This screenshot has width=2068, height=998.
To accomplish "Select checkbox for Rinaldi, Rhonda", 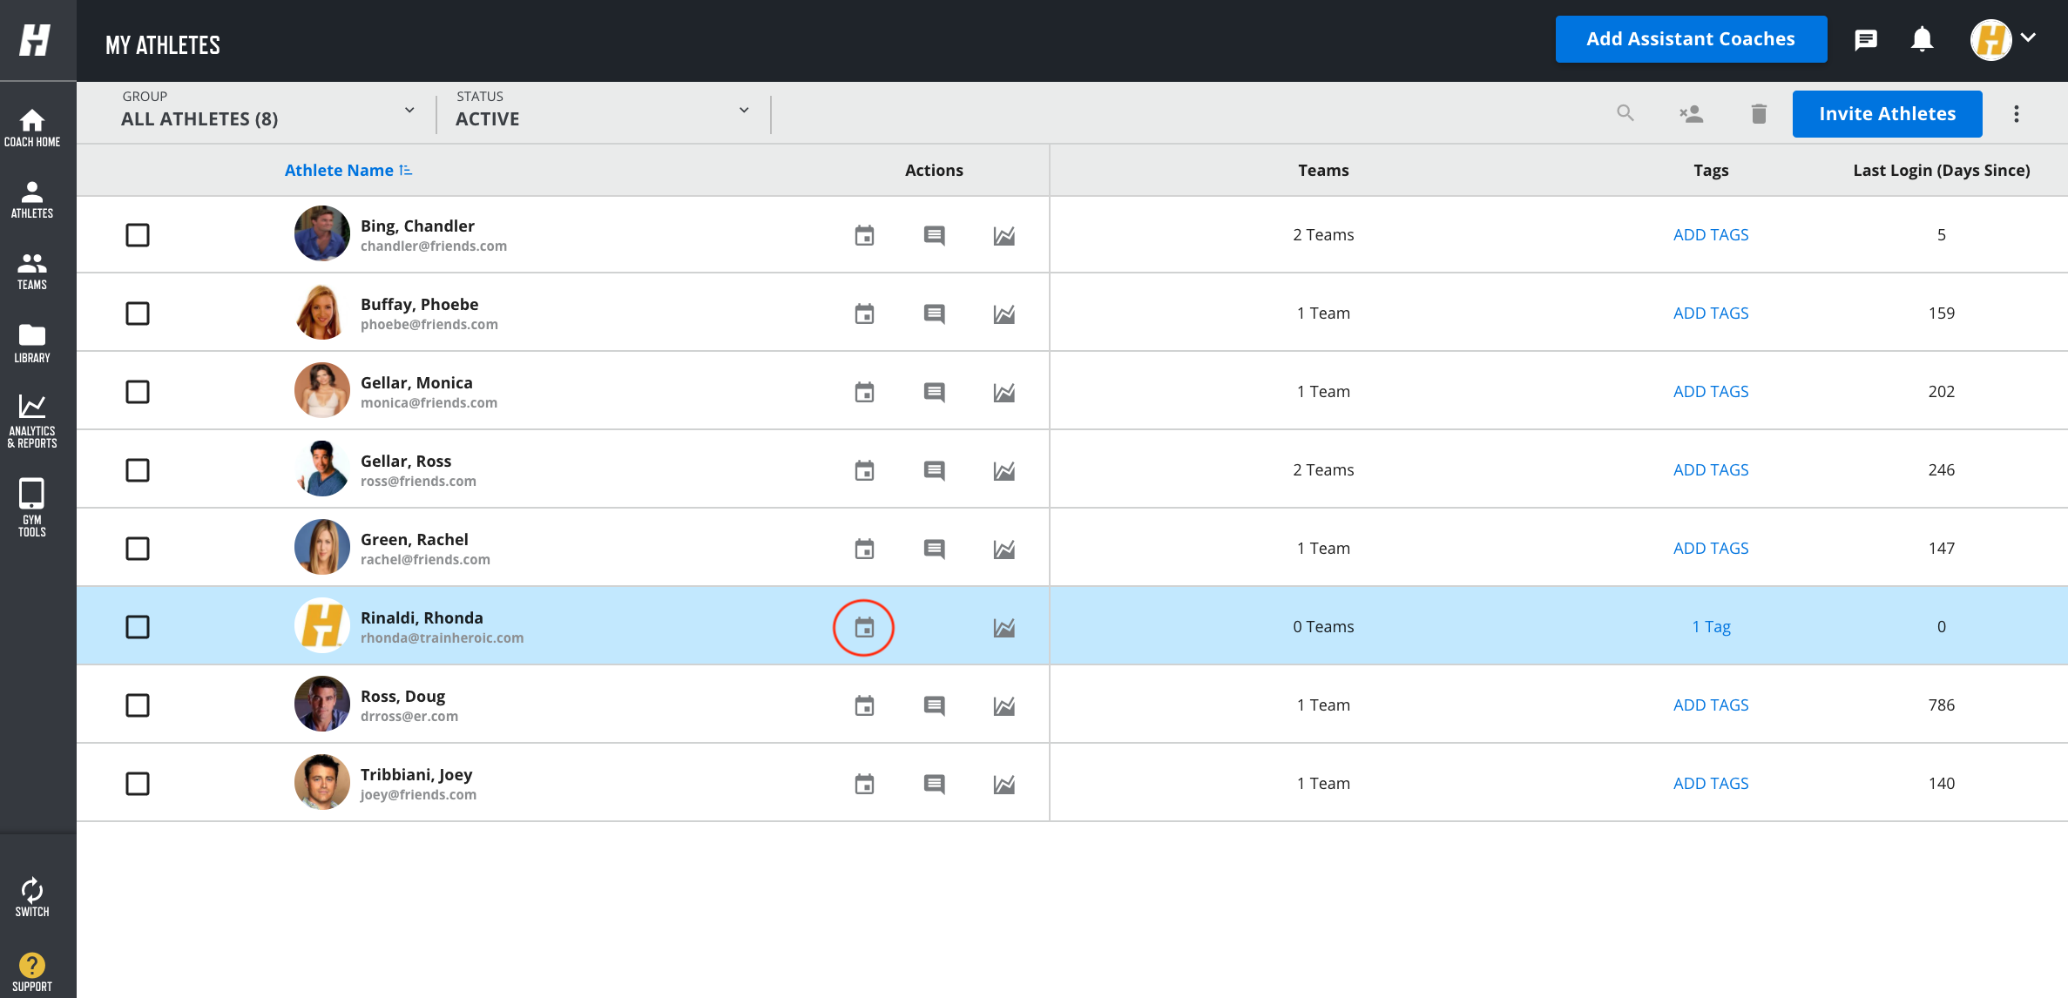I will (138, 627).
